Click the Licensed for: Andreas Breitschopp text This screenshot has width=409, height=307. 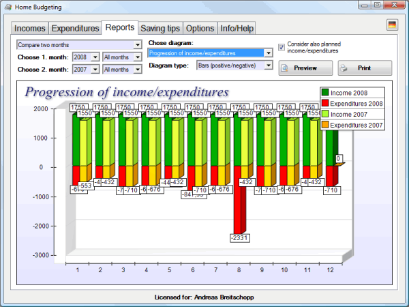(204, 297)
